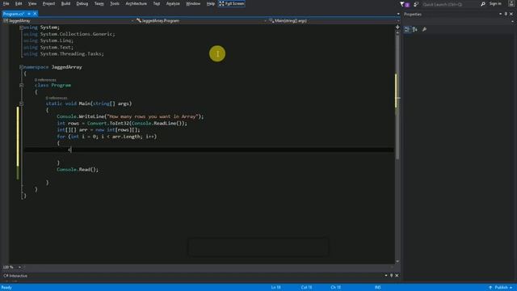Open the Analyze menu

[173, 3]
